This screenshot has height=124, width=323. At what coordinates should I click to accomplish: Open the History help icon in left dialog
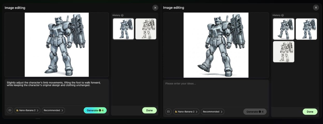(122, 15)
